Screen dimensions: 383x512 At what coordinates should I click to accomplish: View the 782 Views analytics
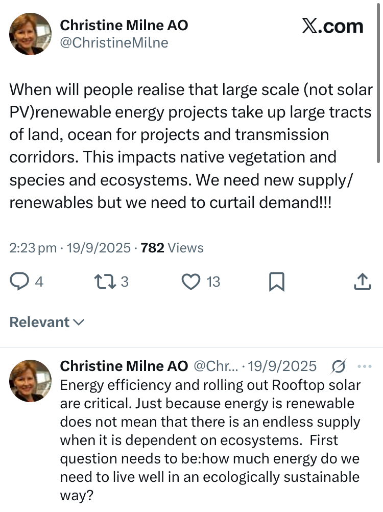coord(172,248)
